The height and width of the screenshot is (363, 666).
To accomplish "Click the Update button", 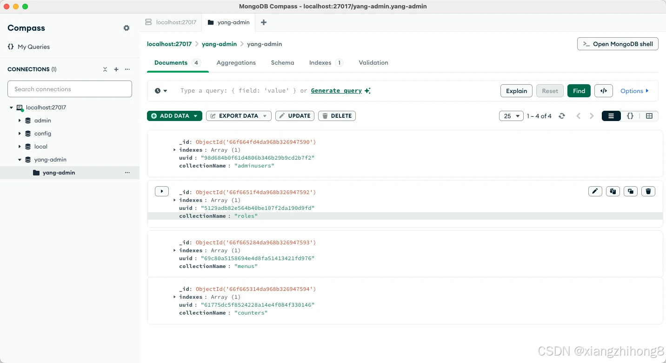I will 295,116.
